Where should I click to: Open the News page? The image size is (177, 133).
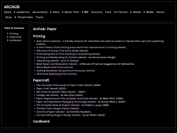9,17
